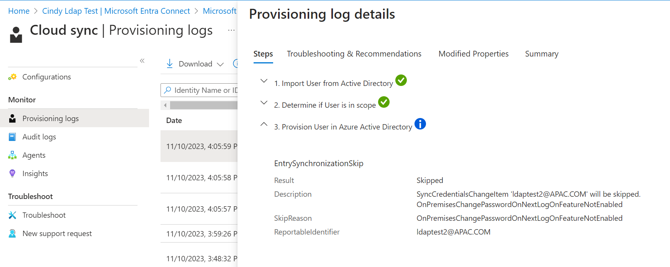Click the Skipped result value
Screen dimensions: 670x267
(430, 180)
